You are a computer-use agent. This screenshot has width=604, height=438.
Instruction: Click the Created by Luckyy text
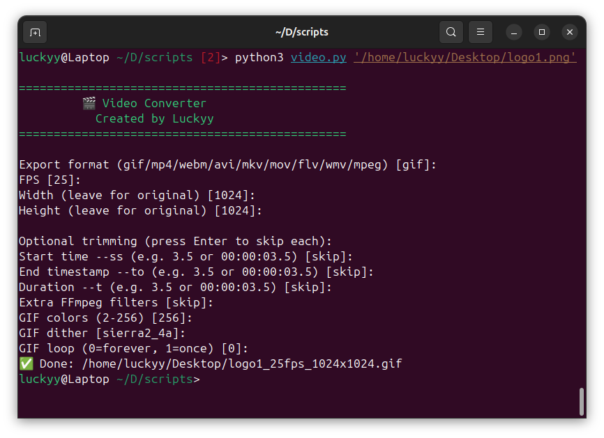pos(155,118)
